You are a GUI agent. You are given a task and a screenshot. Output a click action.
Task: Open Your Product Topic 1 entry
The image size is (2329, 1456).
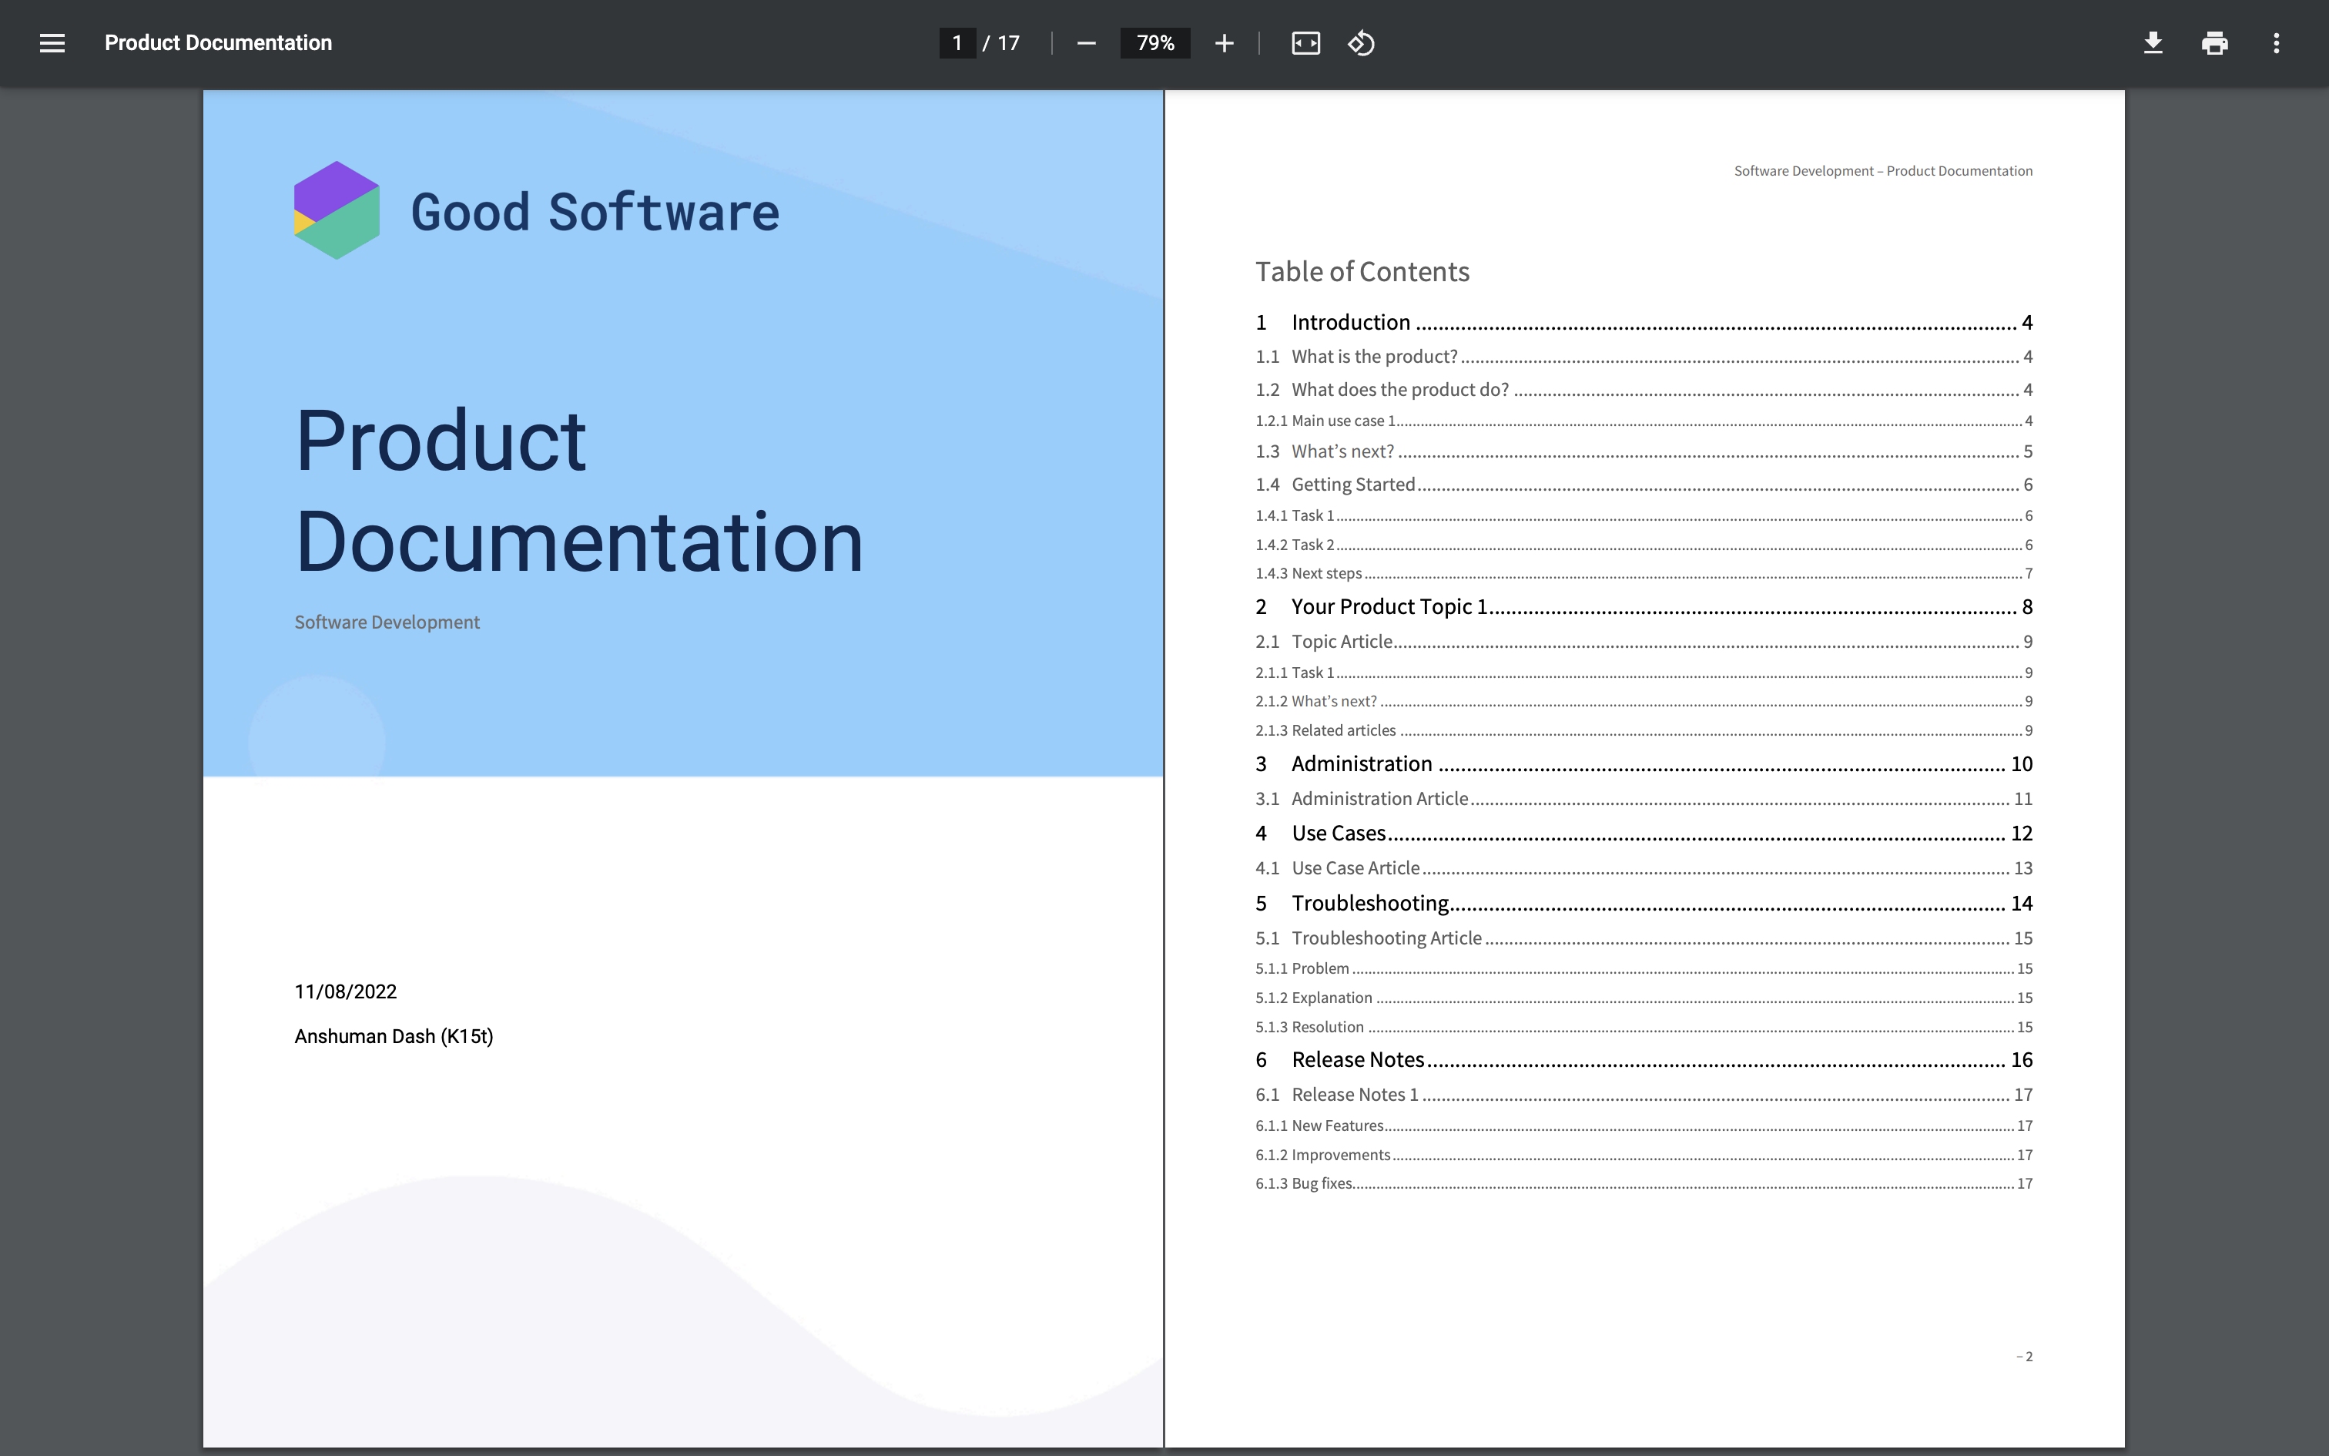(x=1389, y=607)
